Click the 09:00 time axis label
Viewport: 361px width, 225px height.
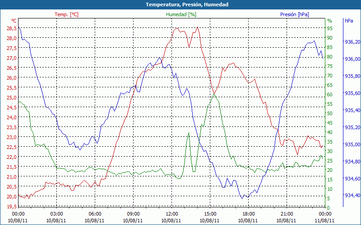133,214
